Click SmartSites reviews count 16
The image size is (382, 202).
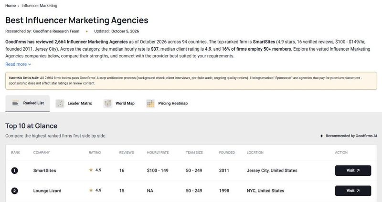coord(122,170)
